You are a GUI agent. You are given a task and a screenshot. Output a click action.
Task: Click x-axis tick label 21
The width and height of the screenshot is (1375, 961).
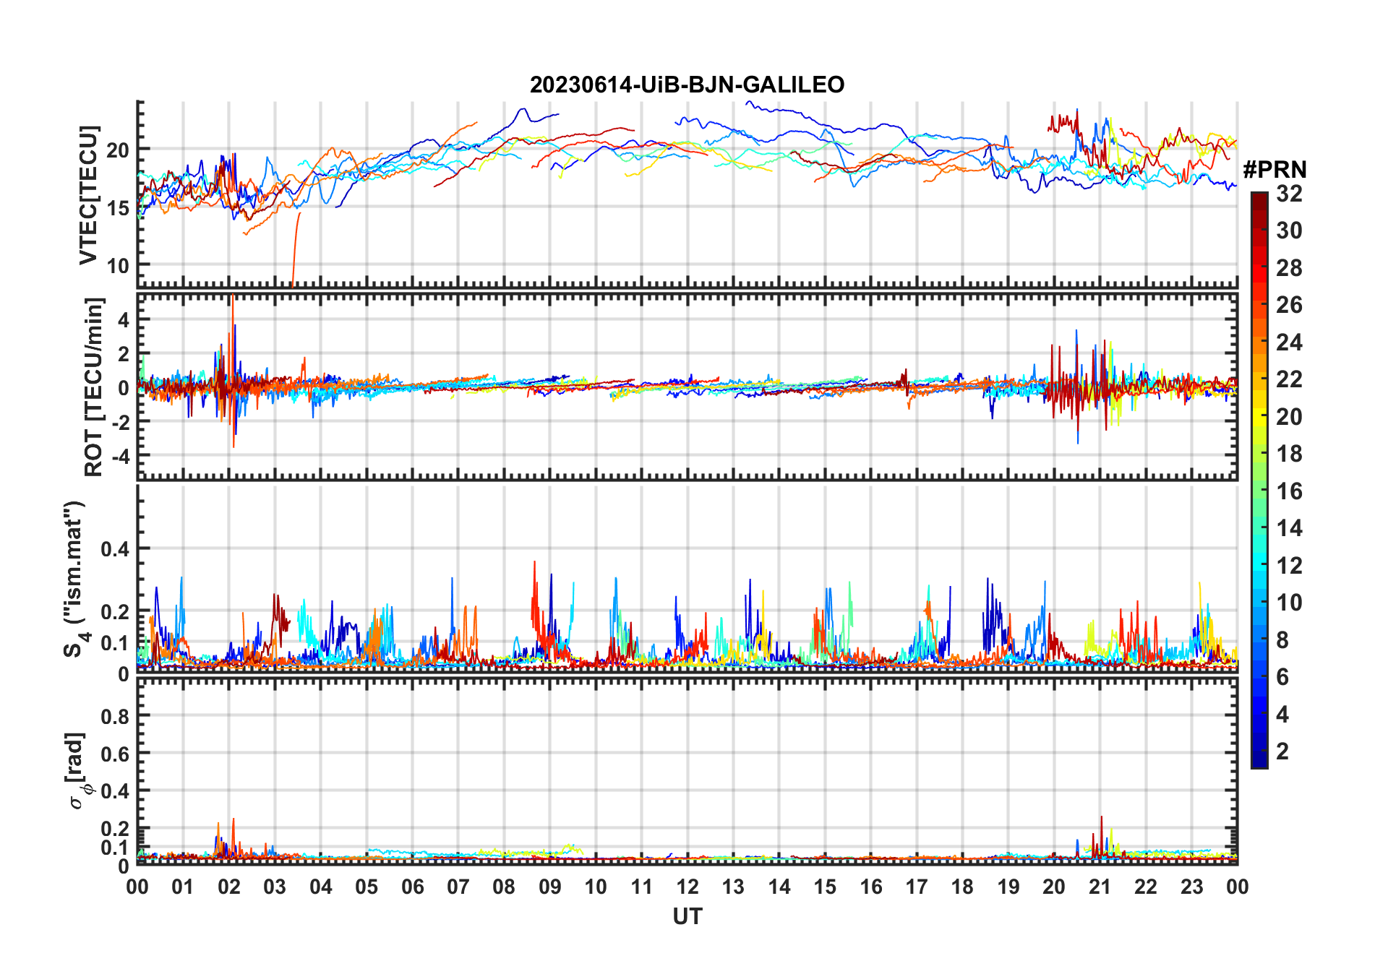[x=1100, y=887]
